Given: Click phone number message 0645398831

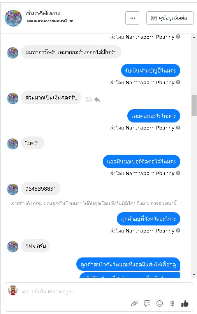Looking at the screenshot, I should coord(40,189).
